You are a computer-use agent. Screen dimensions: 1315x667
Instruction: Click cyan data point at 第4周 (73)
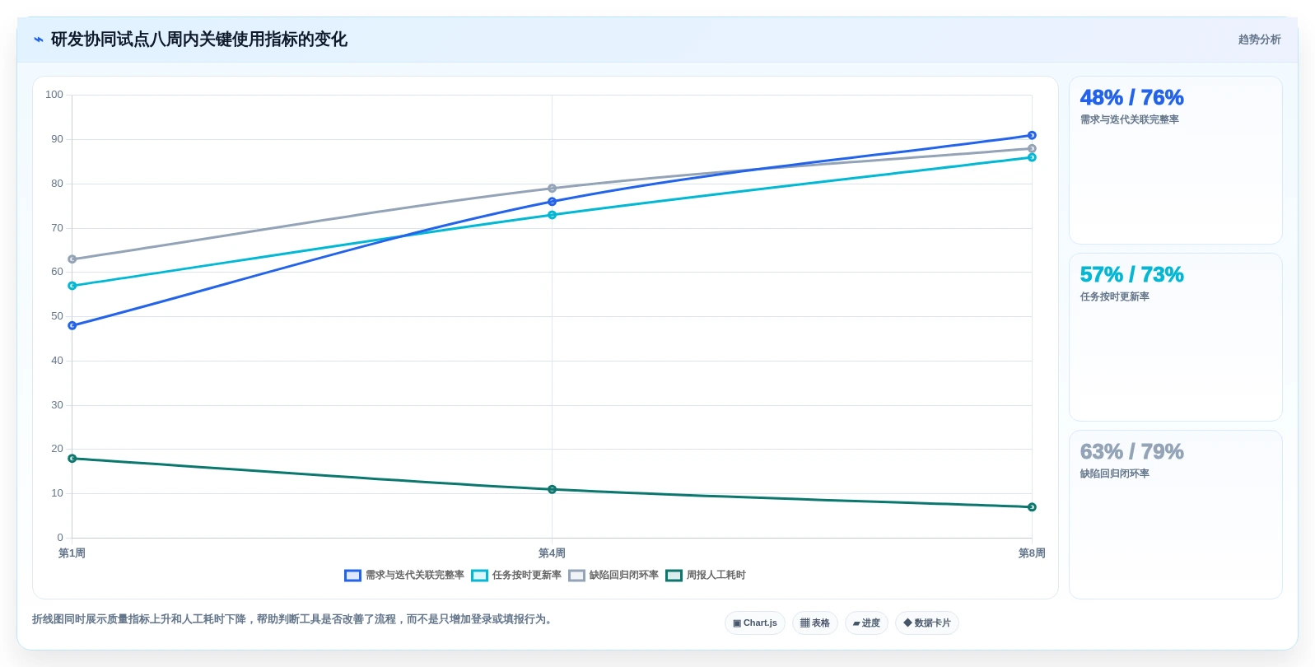pyautogui.click(x=552, y=215)
